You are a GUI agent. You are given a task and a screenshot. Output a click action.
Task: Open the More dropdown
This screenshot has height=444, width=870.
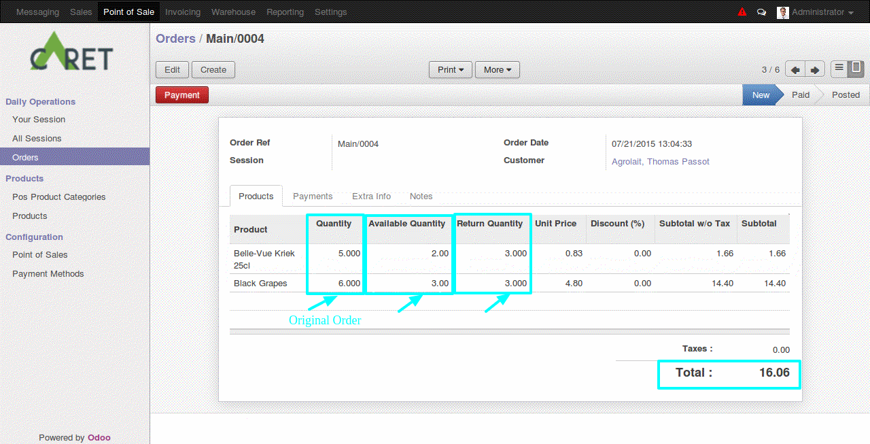pyautogui.click(x=497, y=69)
